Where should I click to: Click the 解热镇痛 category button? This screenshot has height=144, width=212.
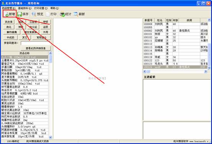12,32
